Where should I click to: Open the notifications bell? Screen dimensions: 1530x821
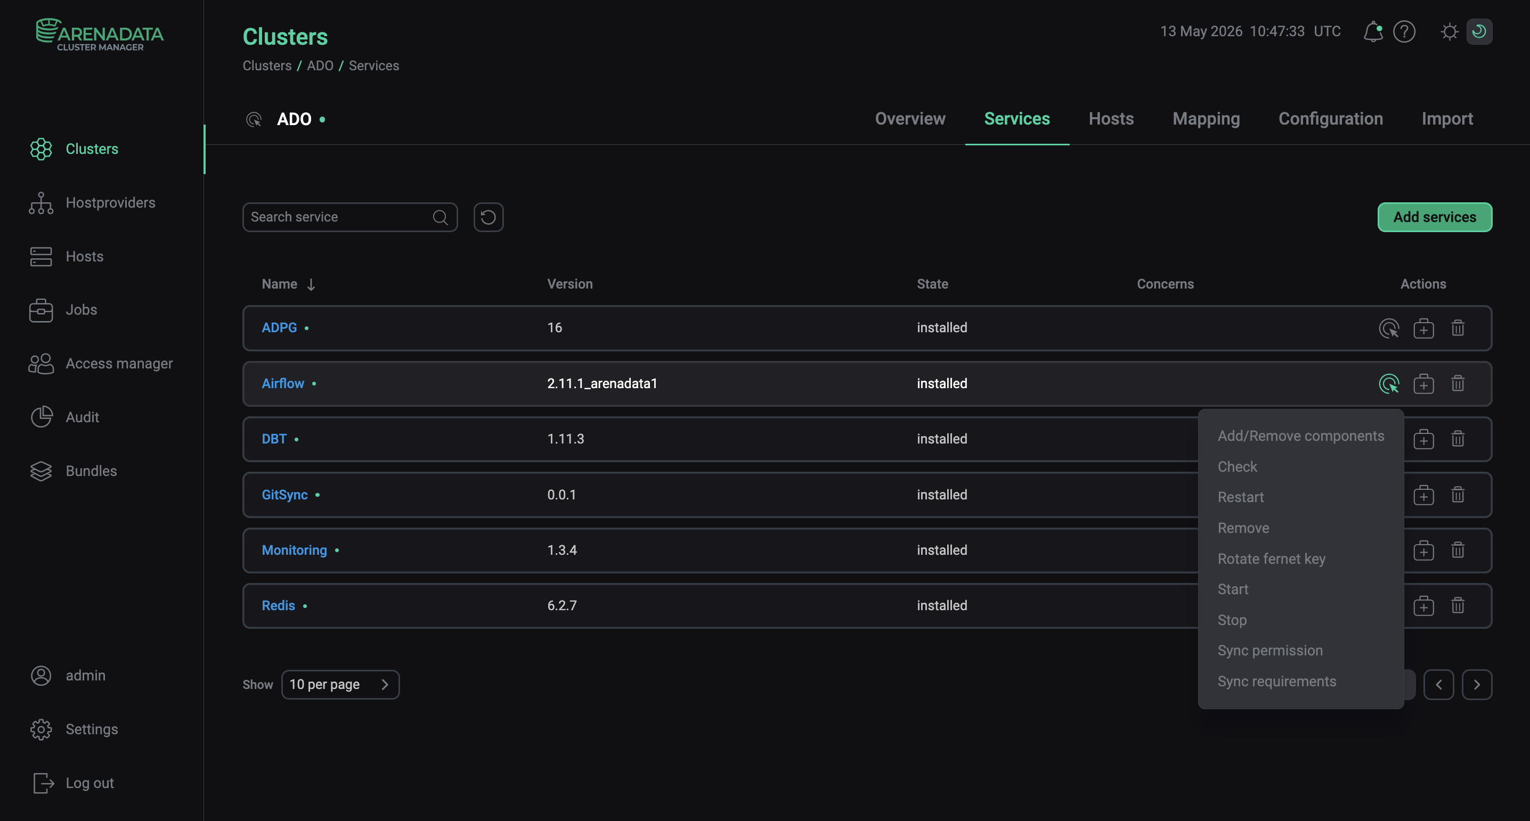(1373, 31)
